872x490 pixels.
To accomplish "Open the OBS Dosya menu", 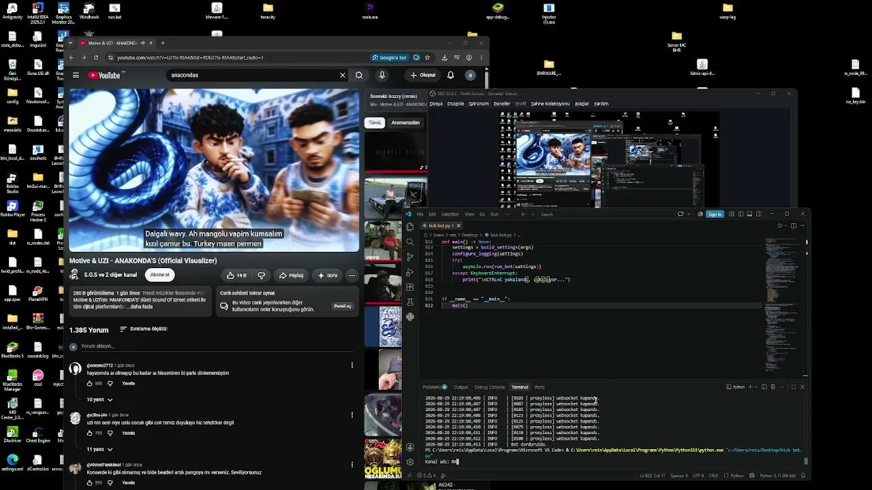I will click(436, 104).
